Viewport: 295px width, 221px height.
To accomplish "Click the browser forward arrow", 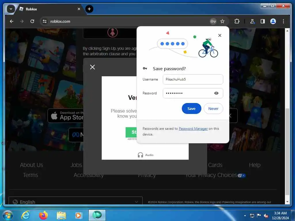I will 22,21.
